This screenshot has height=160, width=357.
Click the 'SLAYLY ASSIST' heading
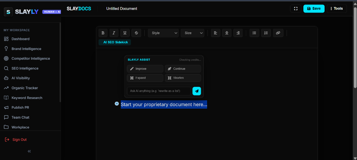139,60
